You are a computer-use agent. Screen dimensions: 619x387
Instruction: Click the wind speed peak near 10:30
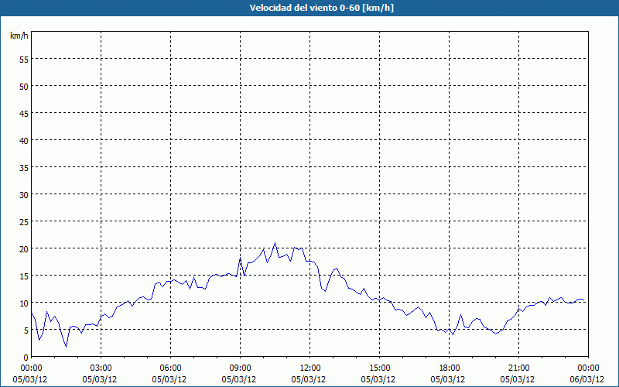click(275, 243)
